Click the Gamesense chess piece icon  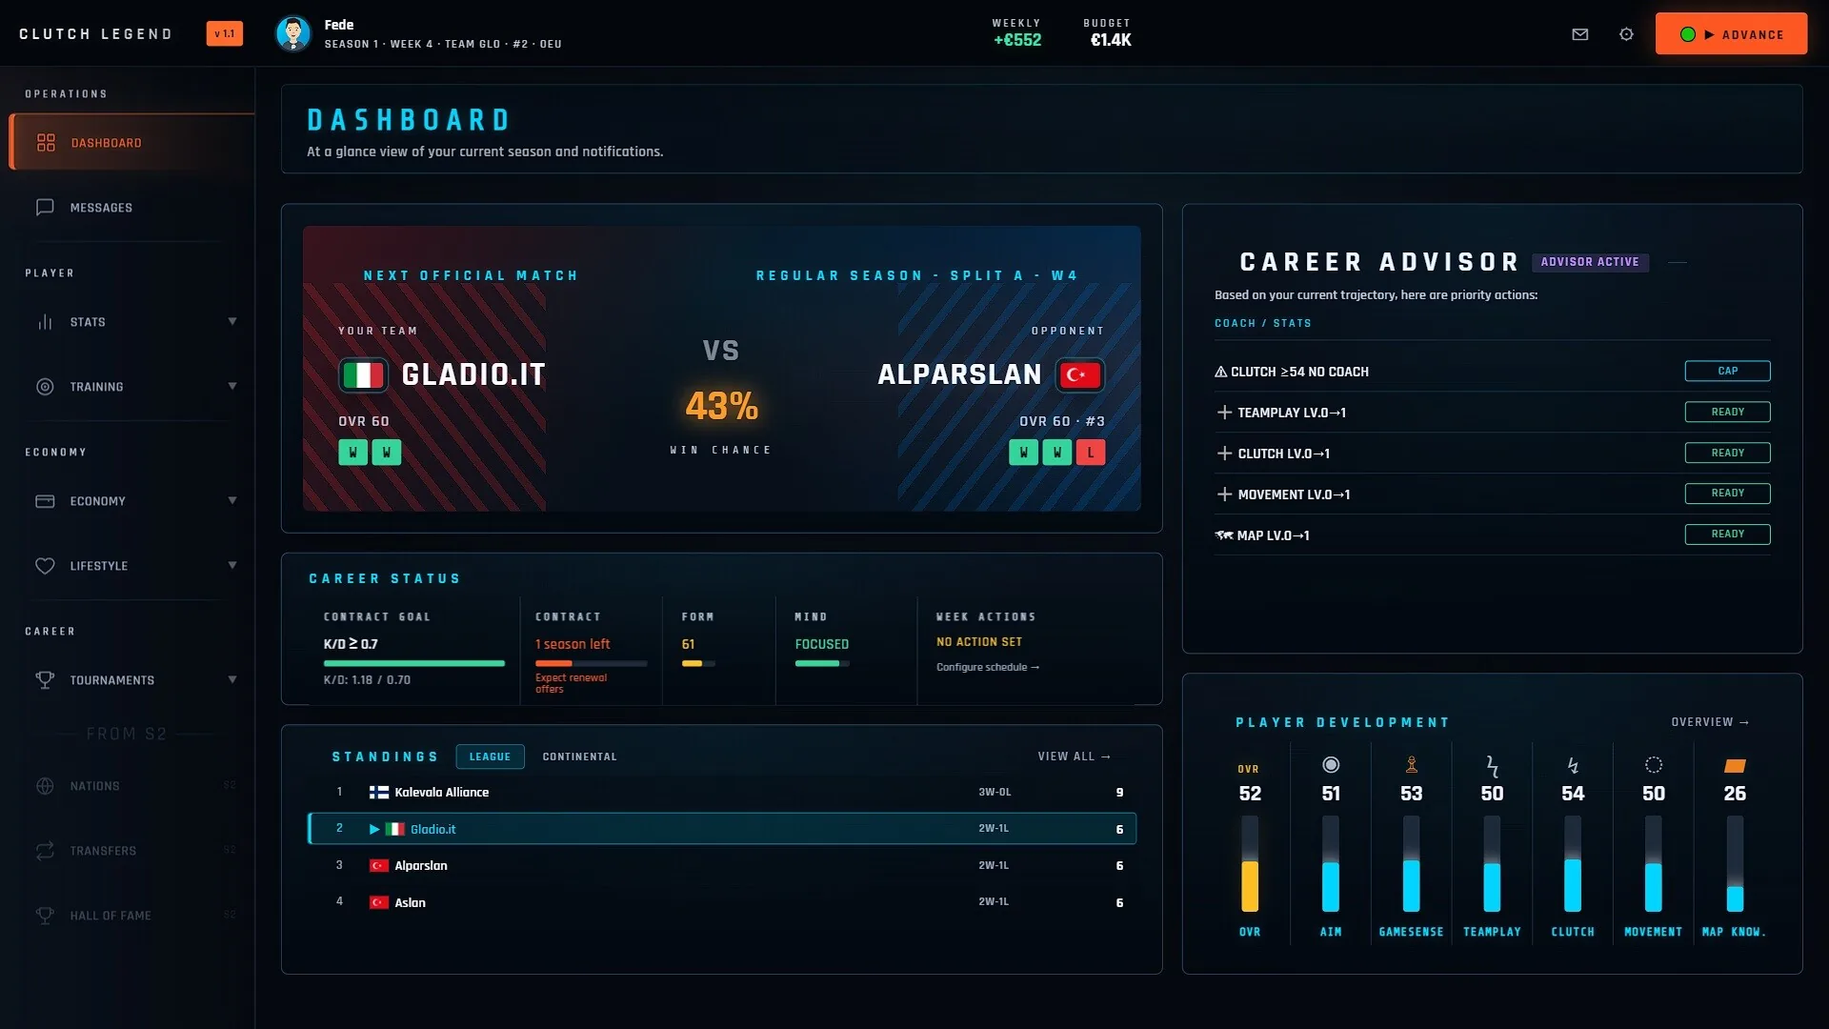click(1412, 764)
